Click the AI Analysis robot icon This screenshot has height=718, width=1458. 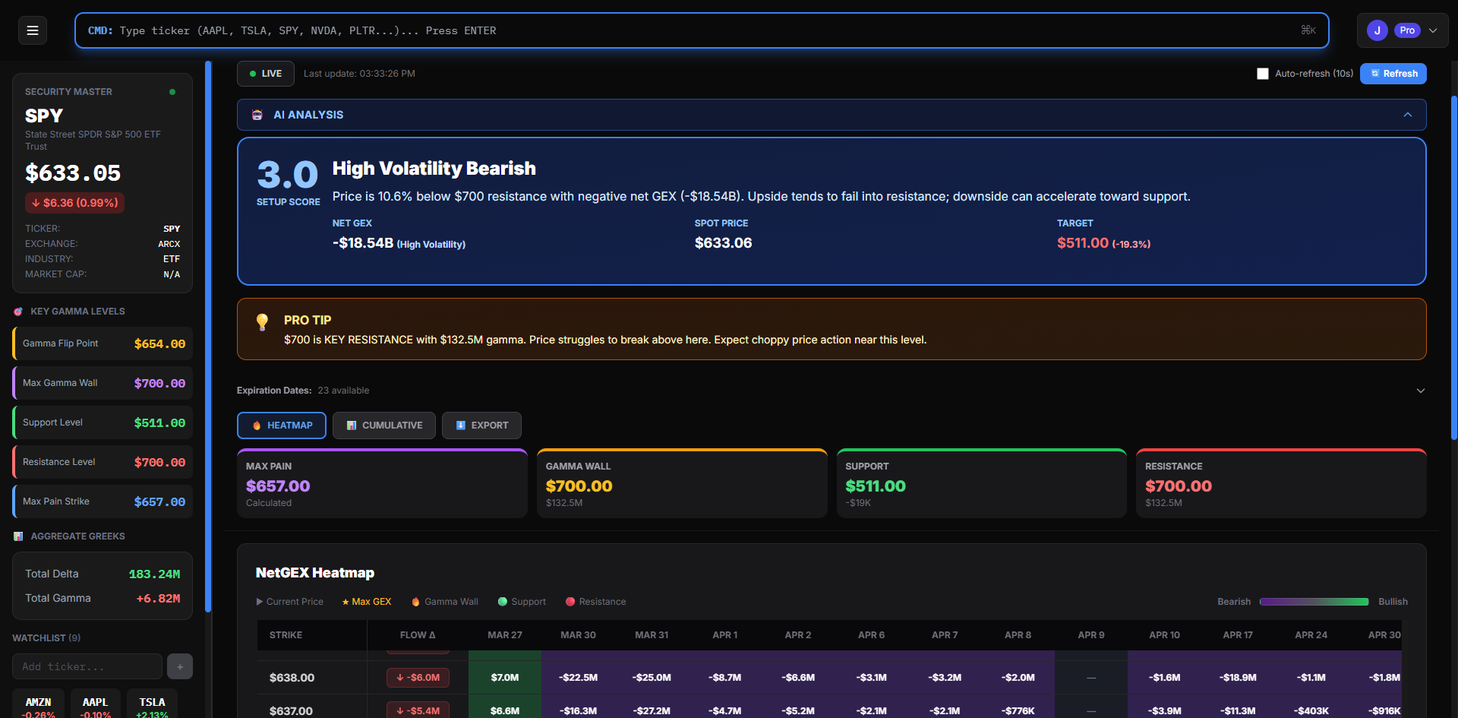pyautogui.click(x=257, y=115)
